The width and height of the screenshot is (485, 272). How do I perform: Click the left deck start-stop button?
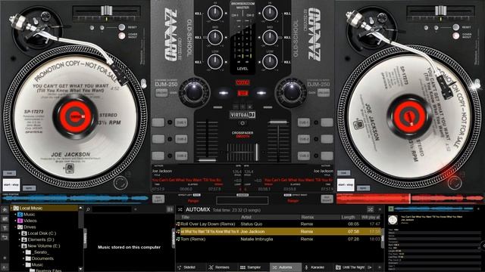click(11, 184)
